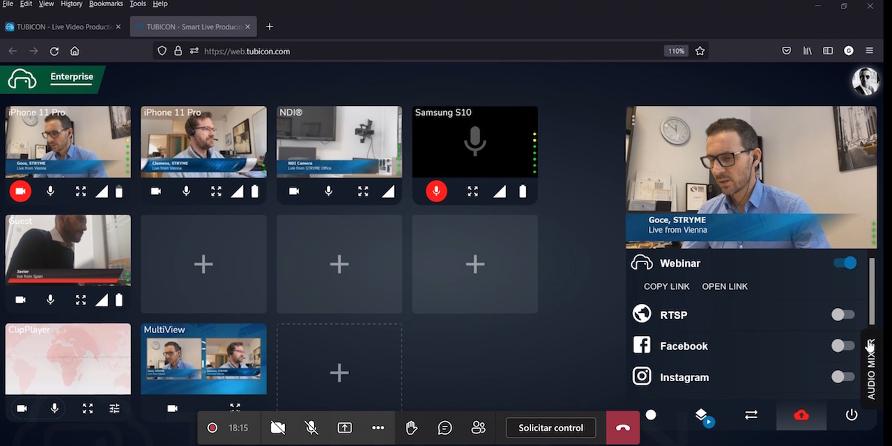Toggle the camera for the Guest tile
Image resolution: width=892 pixels, height=446 pixels.
20,300
